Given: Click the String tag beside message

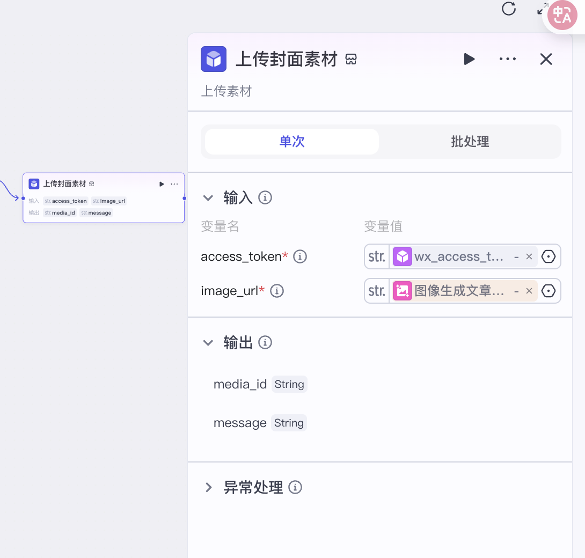Looking at the screenshot, I should (x=289, y=423).
